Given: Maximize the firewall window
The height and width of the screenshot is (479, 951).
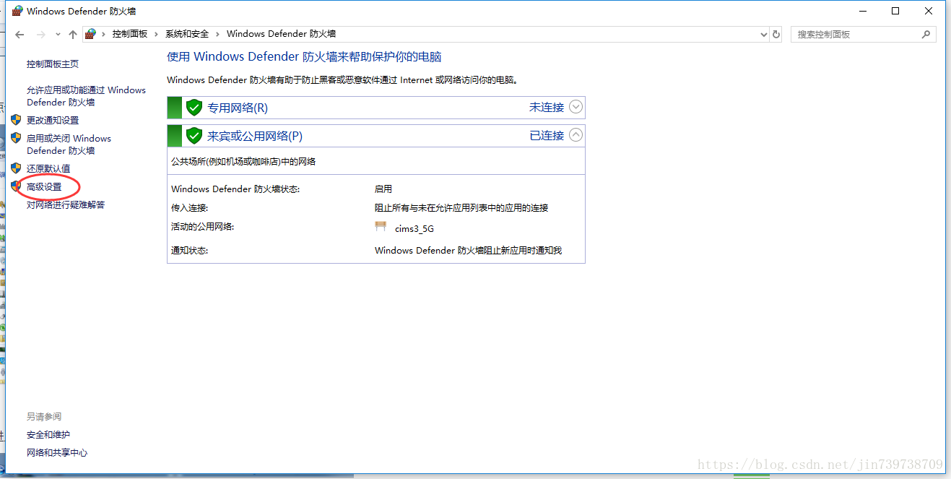Looking at the screenshot, I should [x=895, y=11].
